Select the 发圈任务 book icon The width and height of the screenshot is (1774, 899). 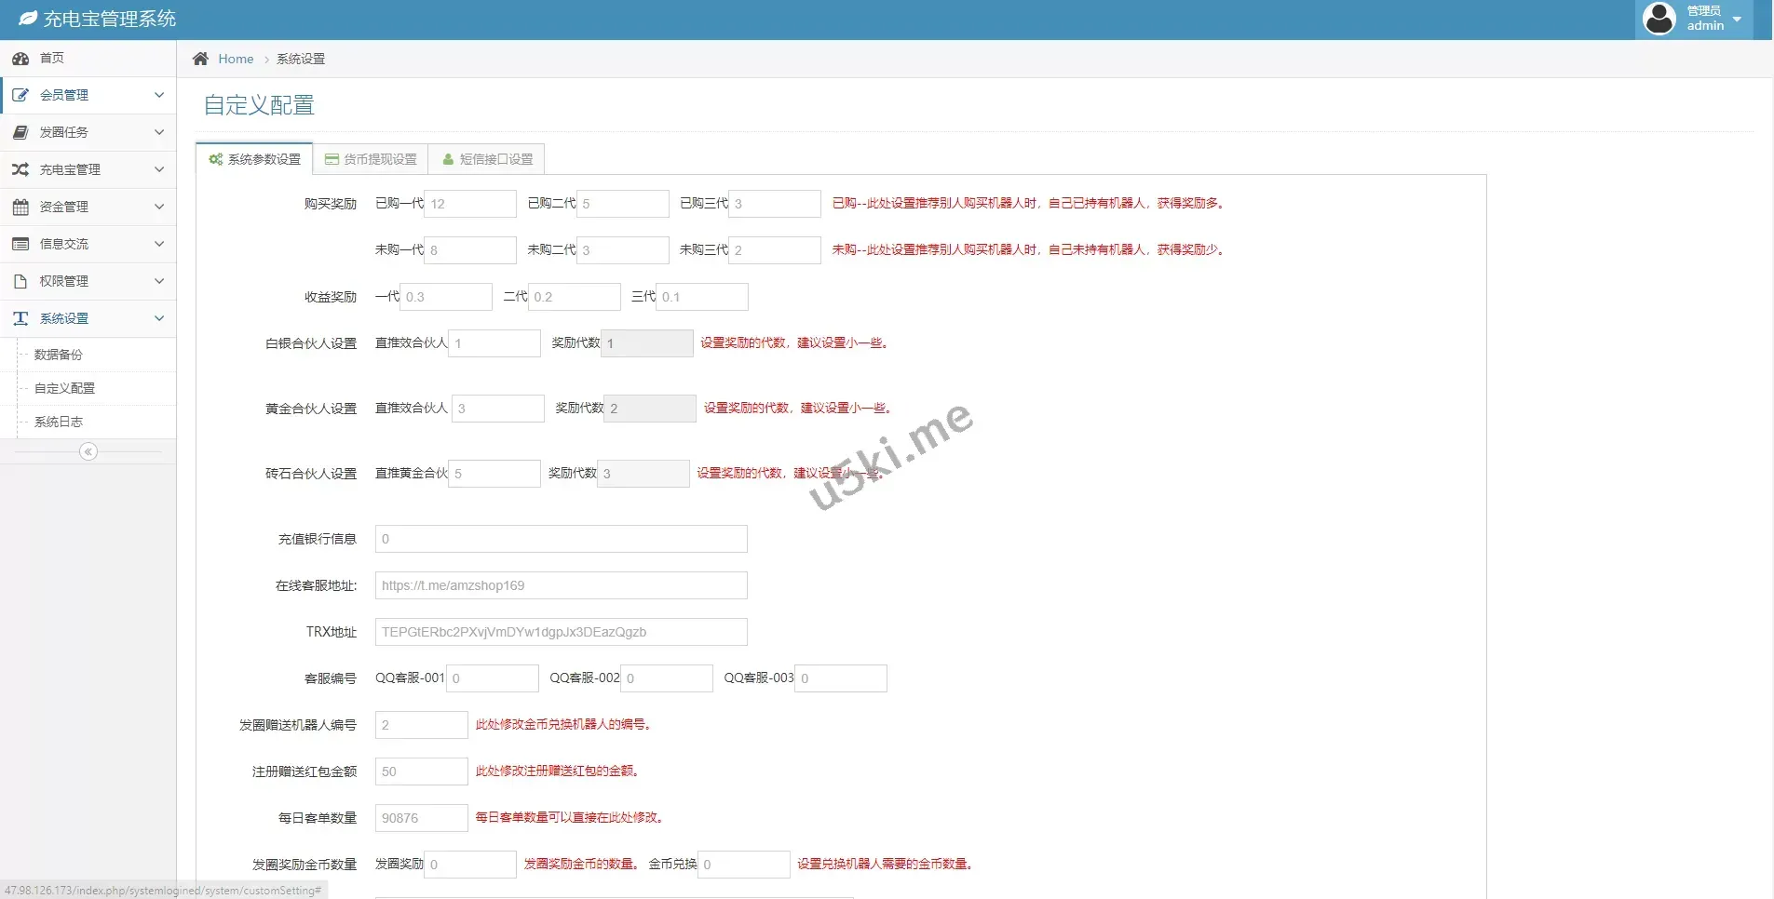[x=20, y=131]
